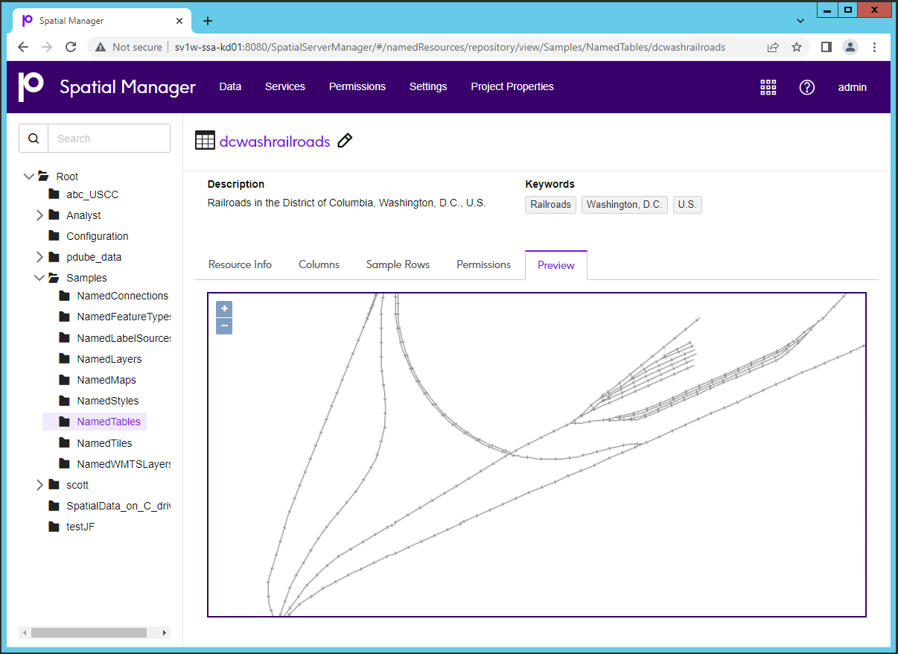Viewport: 898px width, 654px height.
Task: Click the dcwashrailroads table icon
Action: pos(205,141)
